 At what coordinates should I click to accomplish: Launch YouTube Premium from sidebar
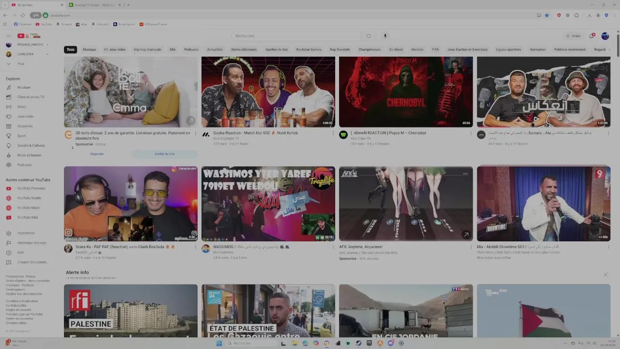31,188
